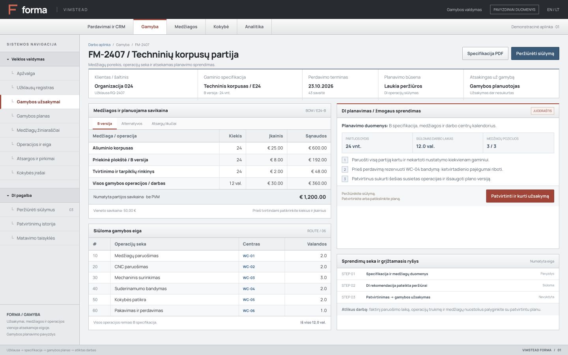Open Operacijos ir eiga sidebar item

39,144
